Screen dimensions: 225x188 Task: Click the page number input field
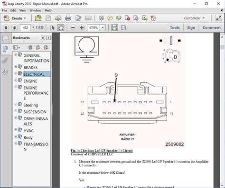tap(25, 28)
